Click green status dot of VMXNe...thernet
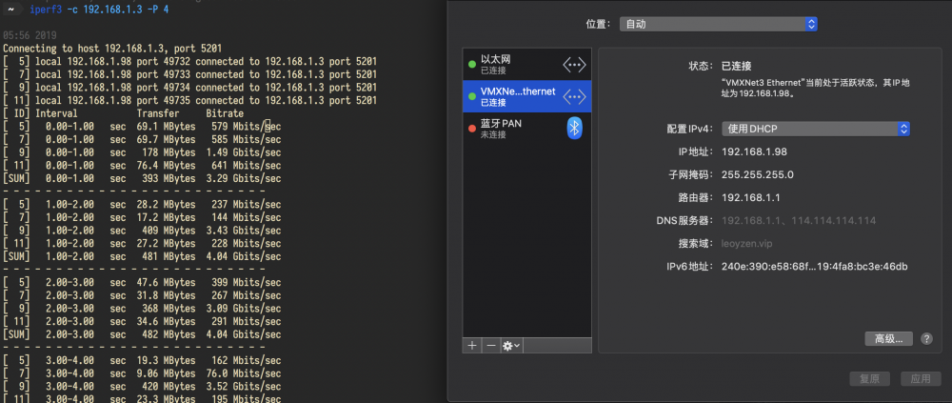Viewport: 952px width, 403px height. (x=472, y=96)
